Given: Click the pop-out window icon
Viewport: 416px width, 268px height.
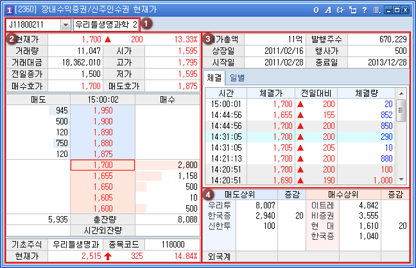Looking at the screenshot, I should (352, 10).
